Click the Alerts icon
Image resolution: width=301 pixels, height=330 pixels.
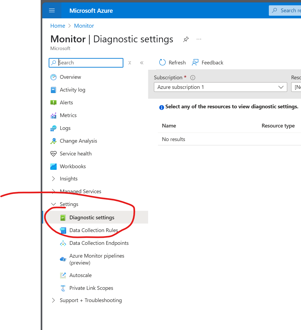(x=53, y=103)
